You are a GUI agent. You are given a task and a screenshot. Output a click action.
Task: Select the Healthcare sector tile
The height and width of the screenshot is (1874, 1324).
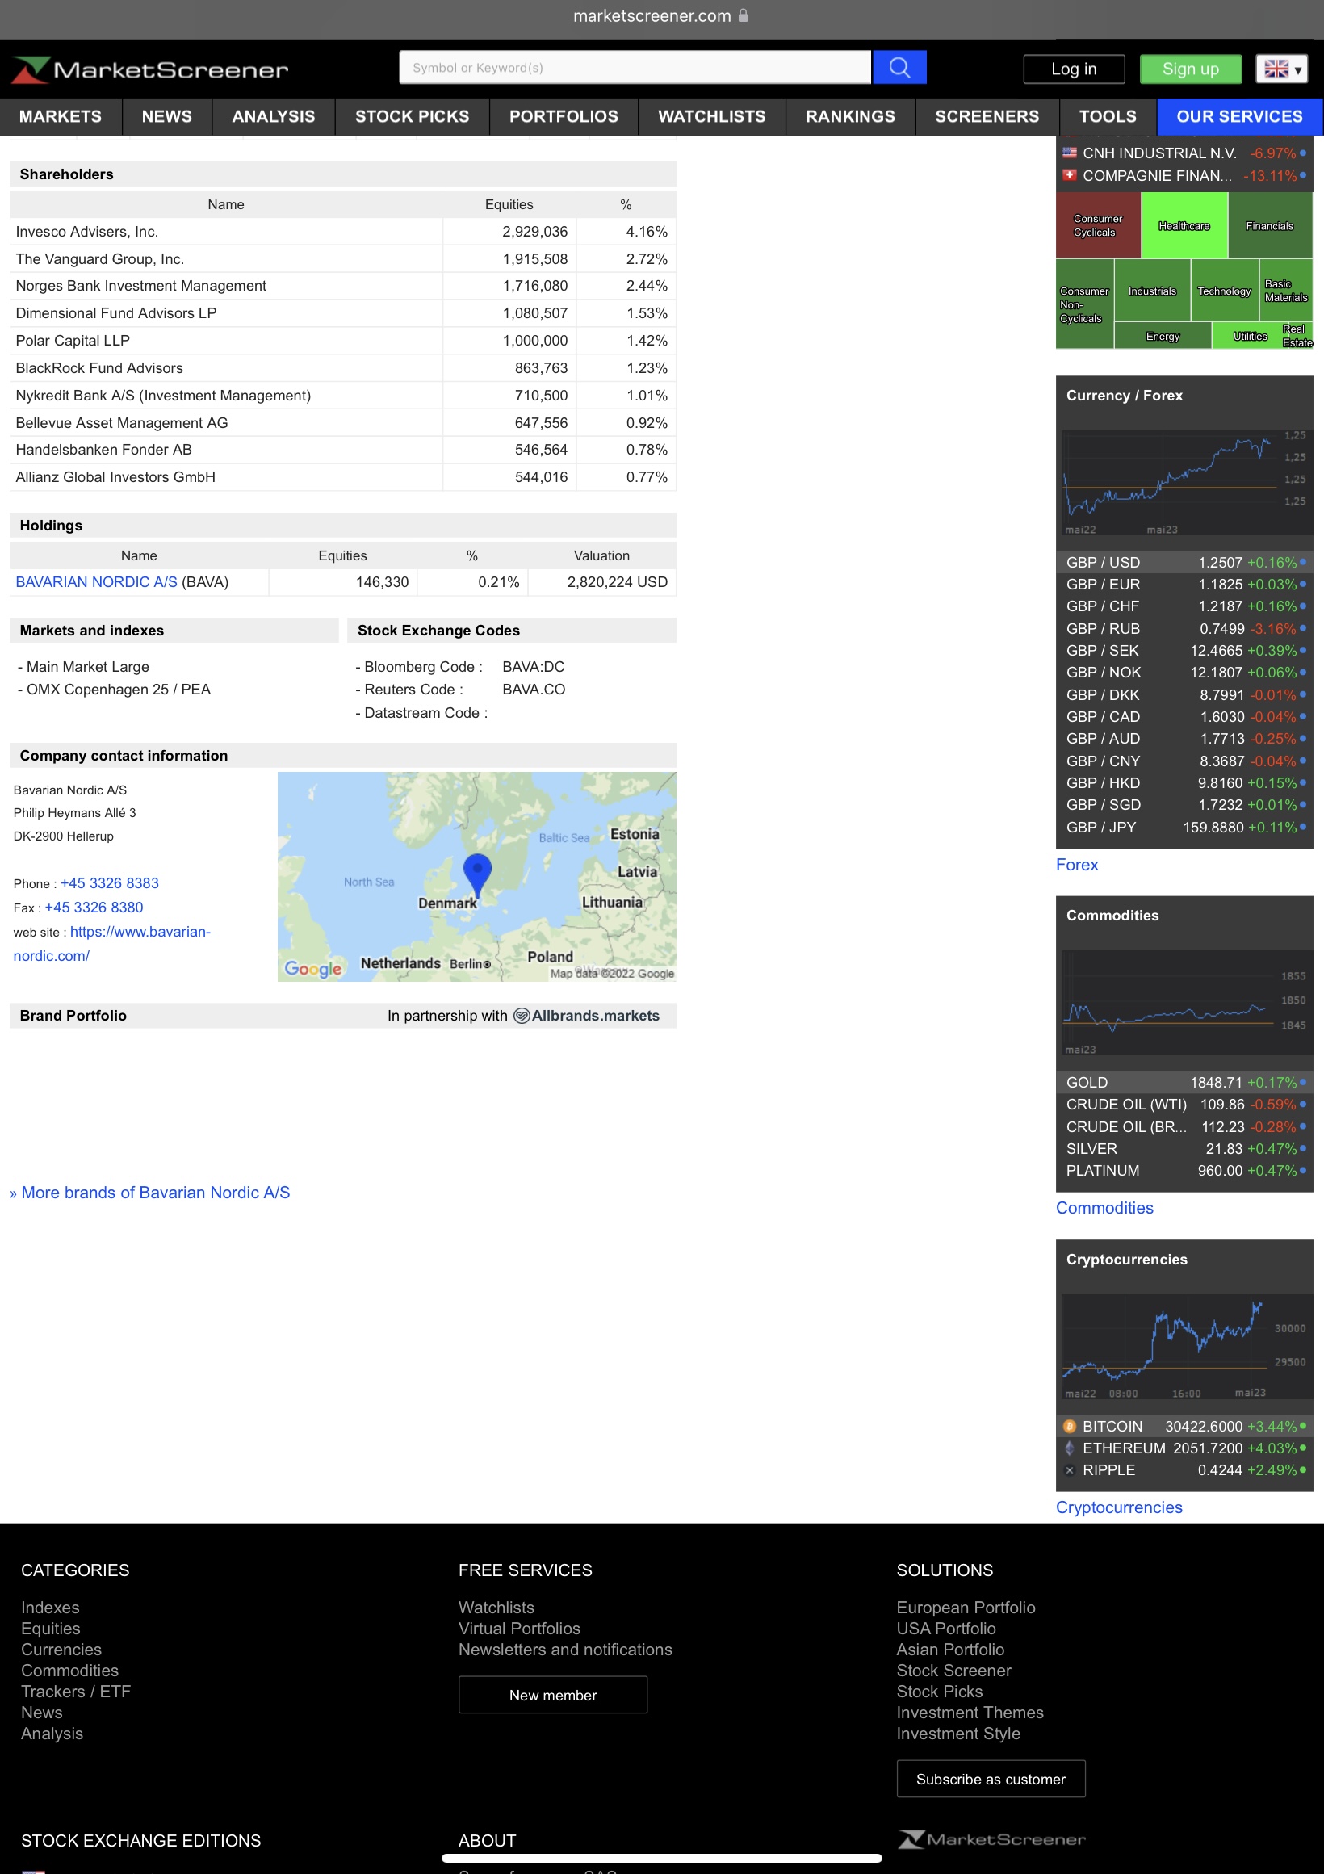(x=1183, y=226)
